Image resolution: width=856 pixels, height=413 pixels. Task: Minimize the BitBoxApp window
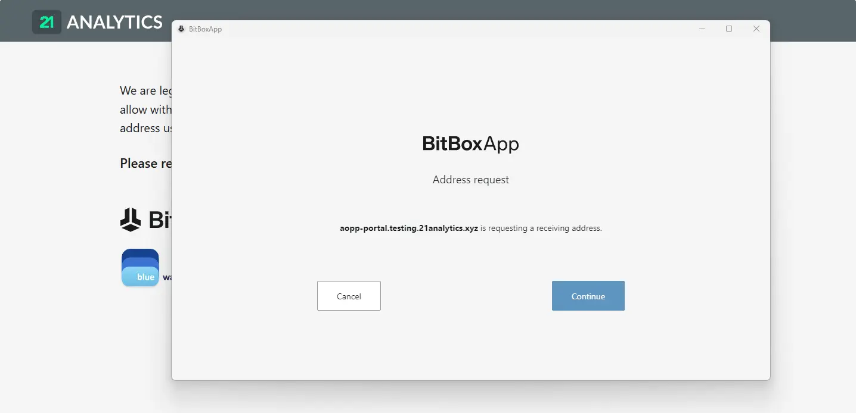(702, 28)
